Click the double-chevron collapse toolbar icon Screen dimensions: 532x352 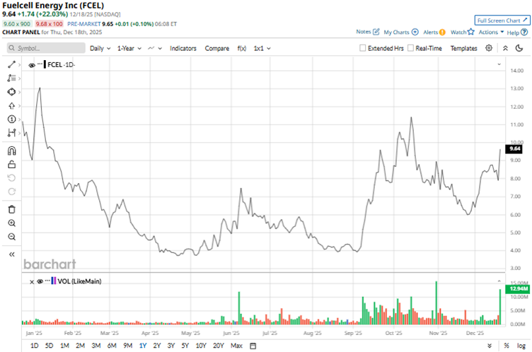pos(505,48)
